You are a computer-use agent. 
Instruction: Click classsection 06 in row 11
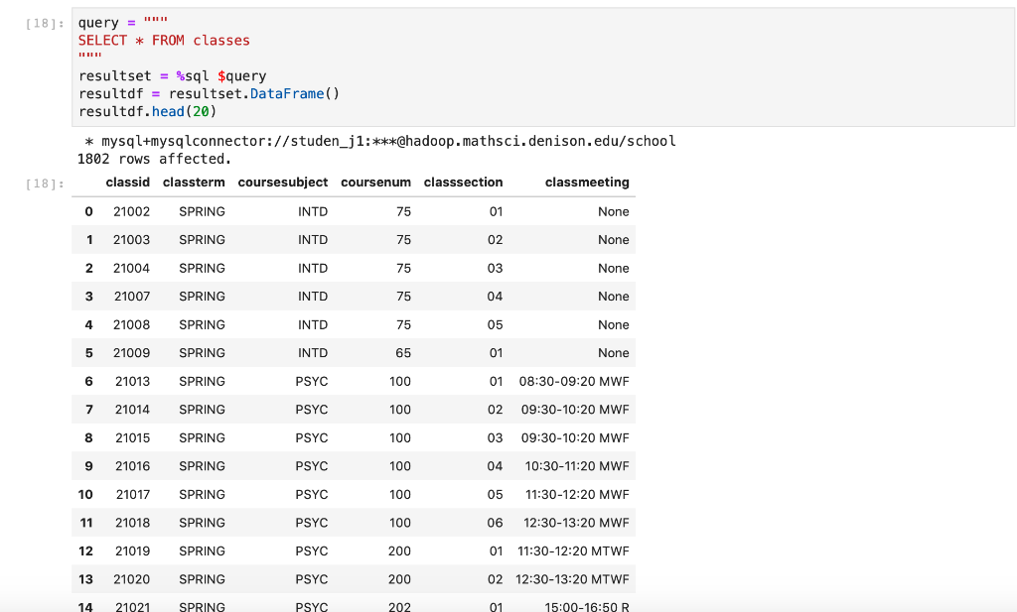pos(495,523)
